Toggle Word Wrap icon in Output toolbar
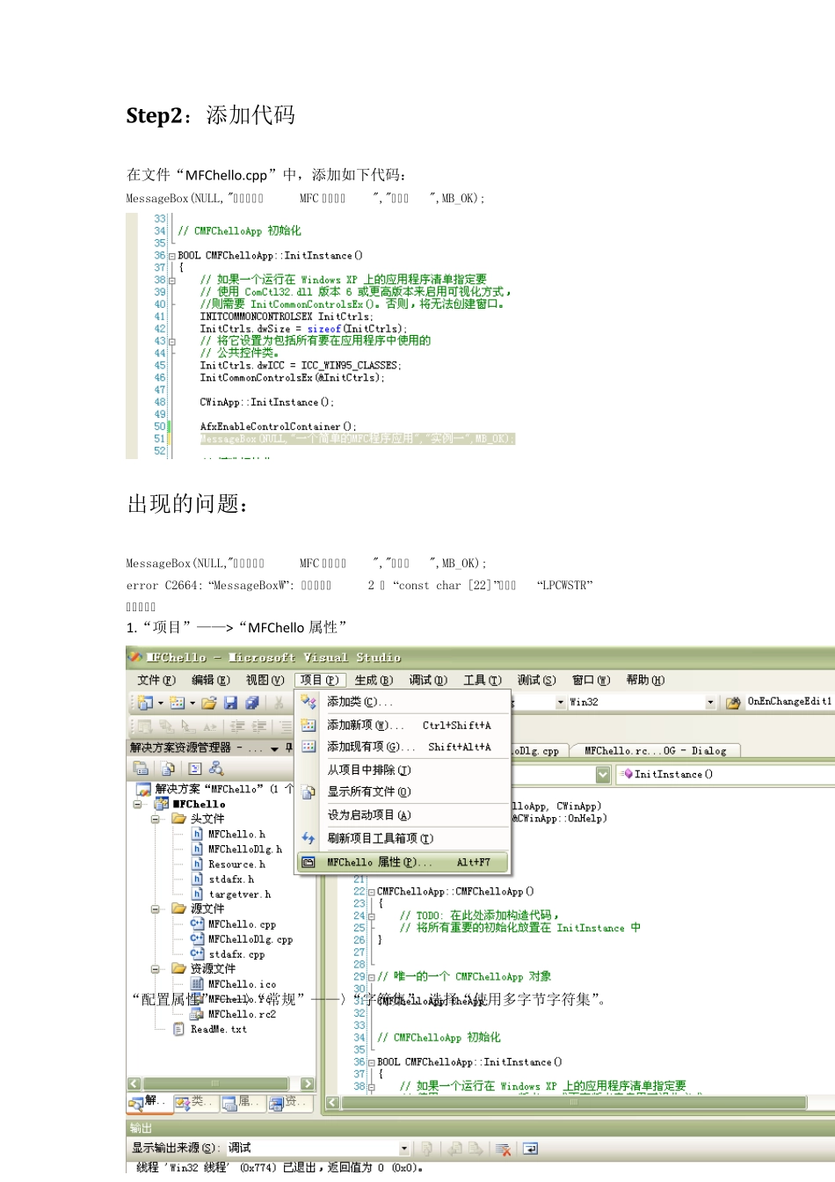This screenshot has height=1182, width=835. point(530,1149)
